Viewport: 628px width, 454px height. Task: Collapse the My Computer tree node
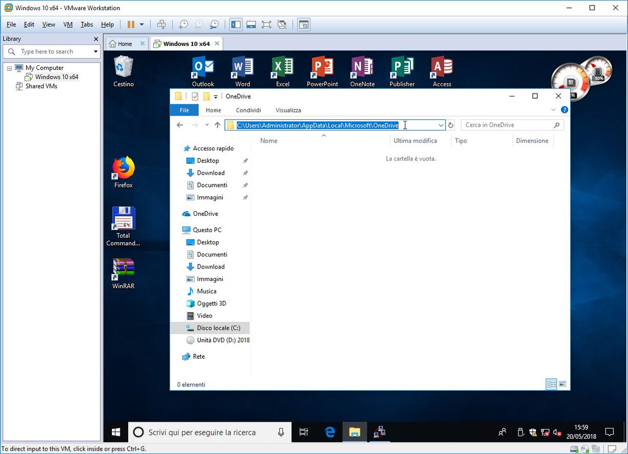click(x=10, y=68)
